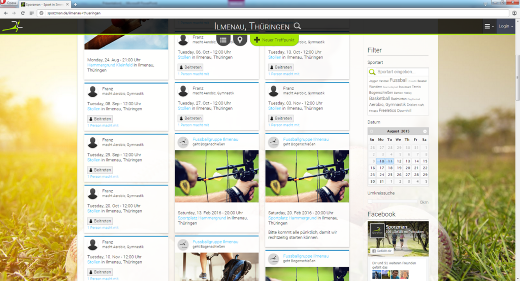The height and width of the screenshot is (281, 520).
Task: Click the Umkreissuche distance slider handle
Action: click(x=370, y=201)
